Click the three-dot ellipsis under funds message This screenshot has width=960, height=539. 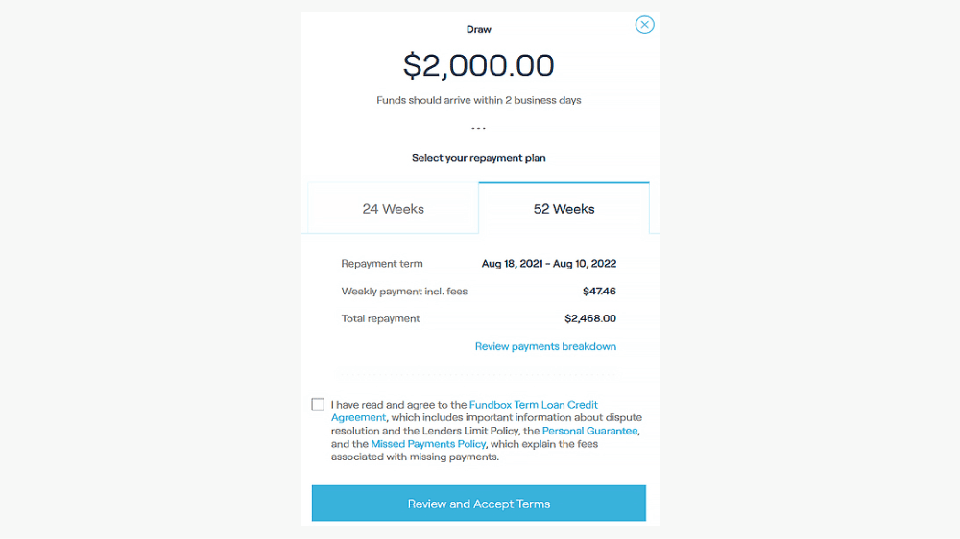pyautogui.click(x=478, y=129)
